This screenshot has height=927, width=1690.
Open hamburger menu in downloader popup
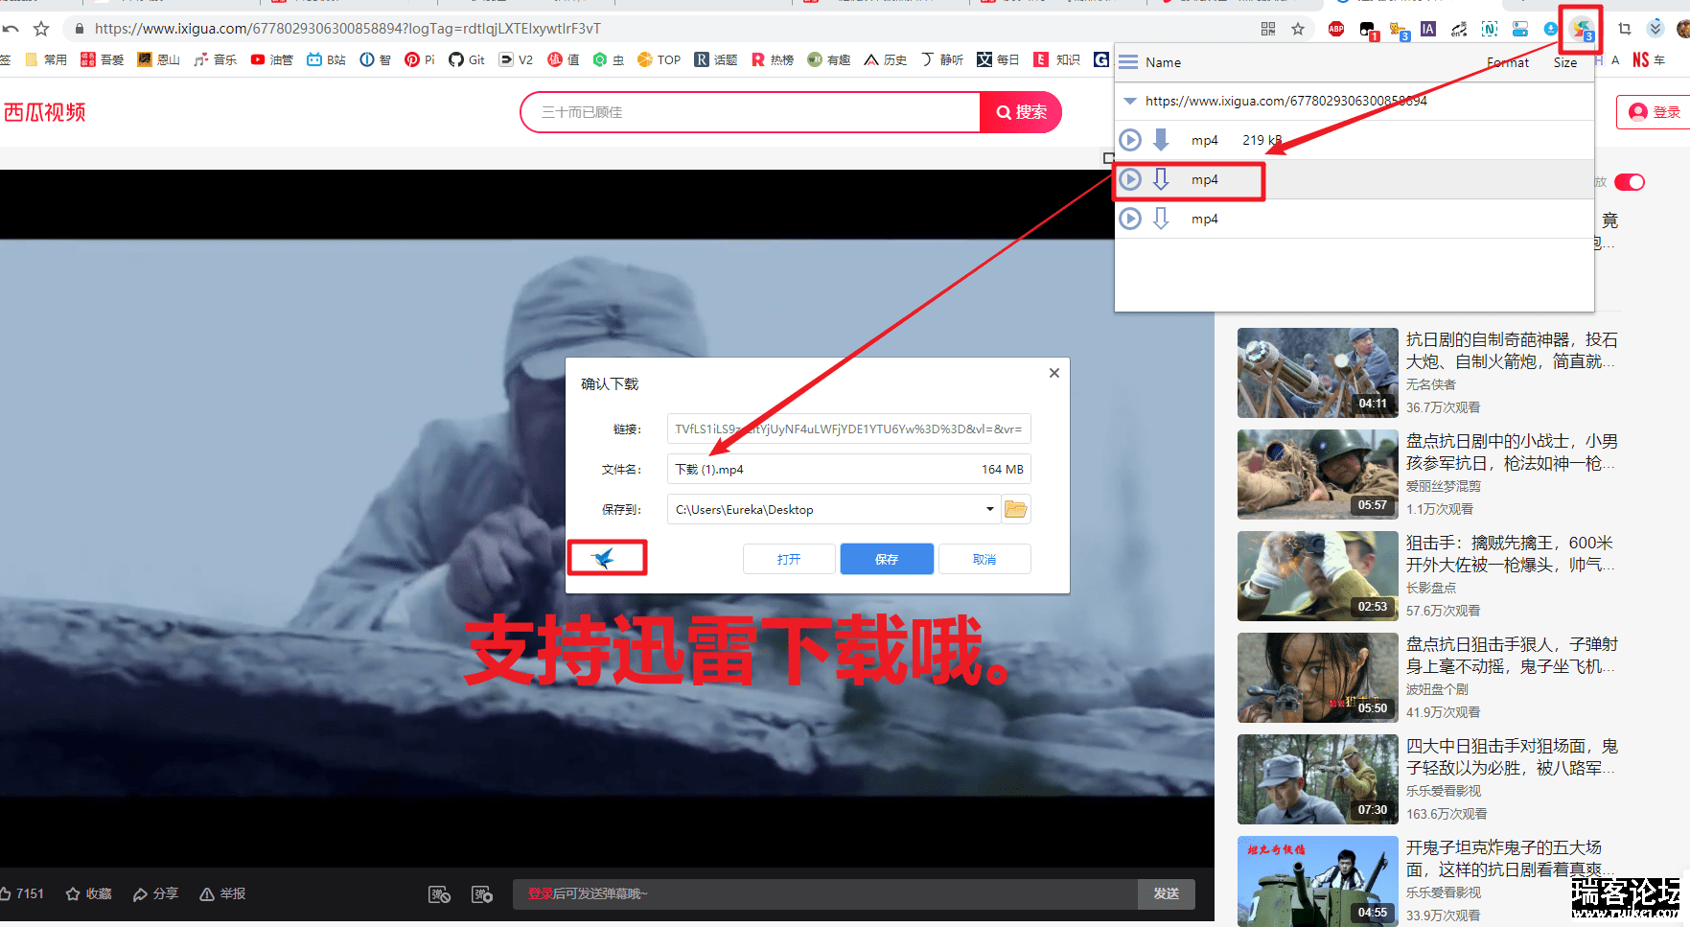1129,62
